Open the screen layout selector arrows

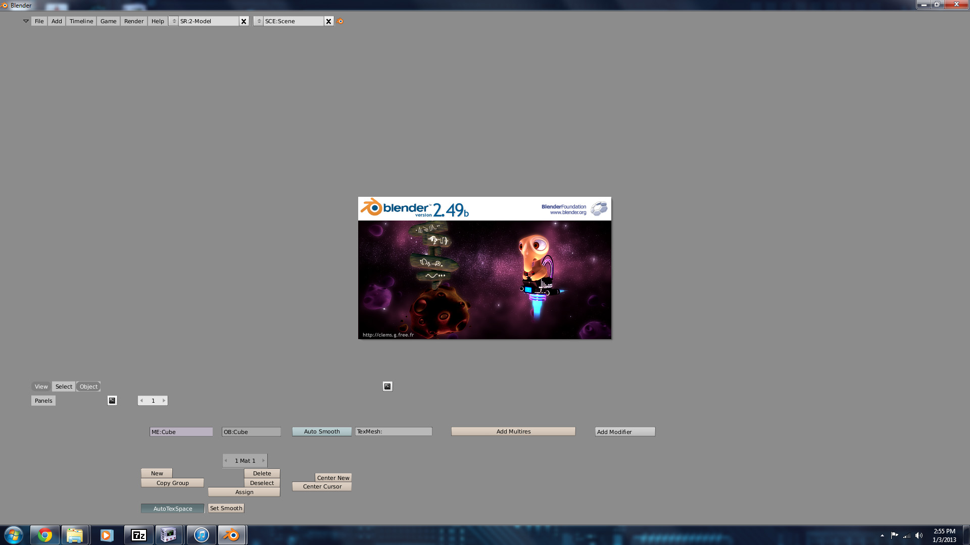(x=174, y=21)
